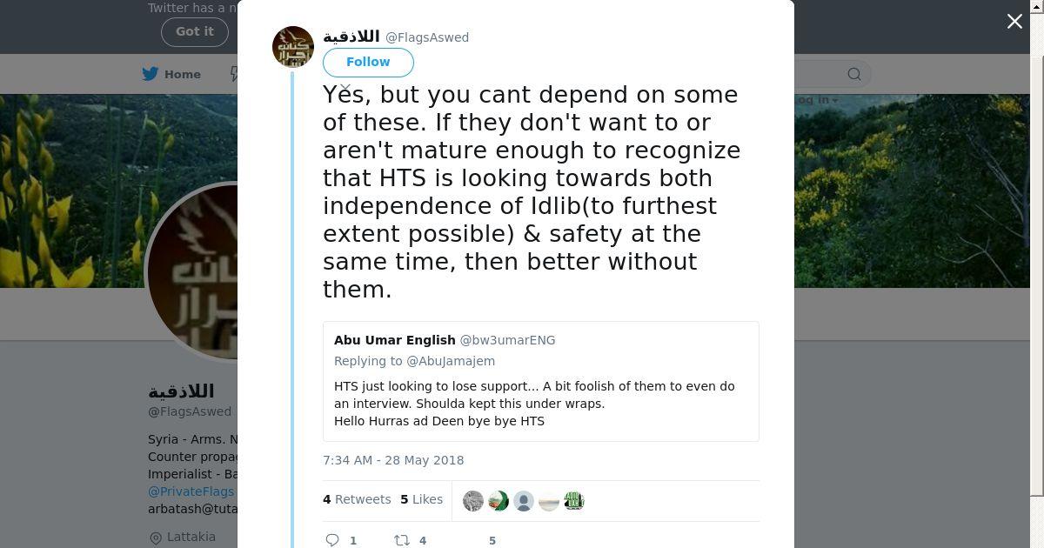Click the green flag liker avatar
The width and height of the screenshot is (1044, 548).
click(x=499, y=501)
